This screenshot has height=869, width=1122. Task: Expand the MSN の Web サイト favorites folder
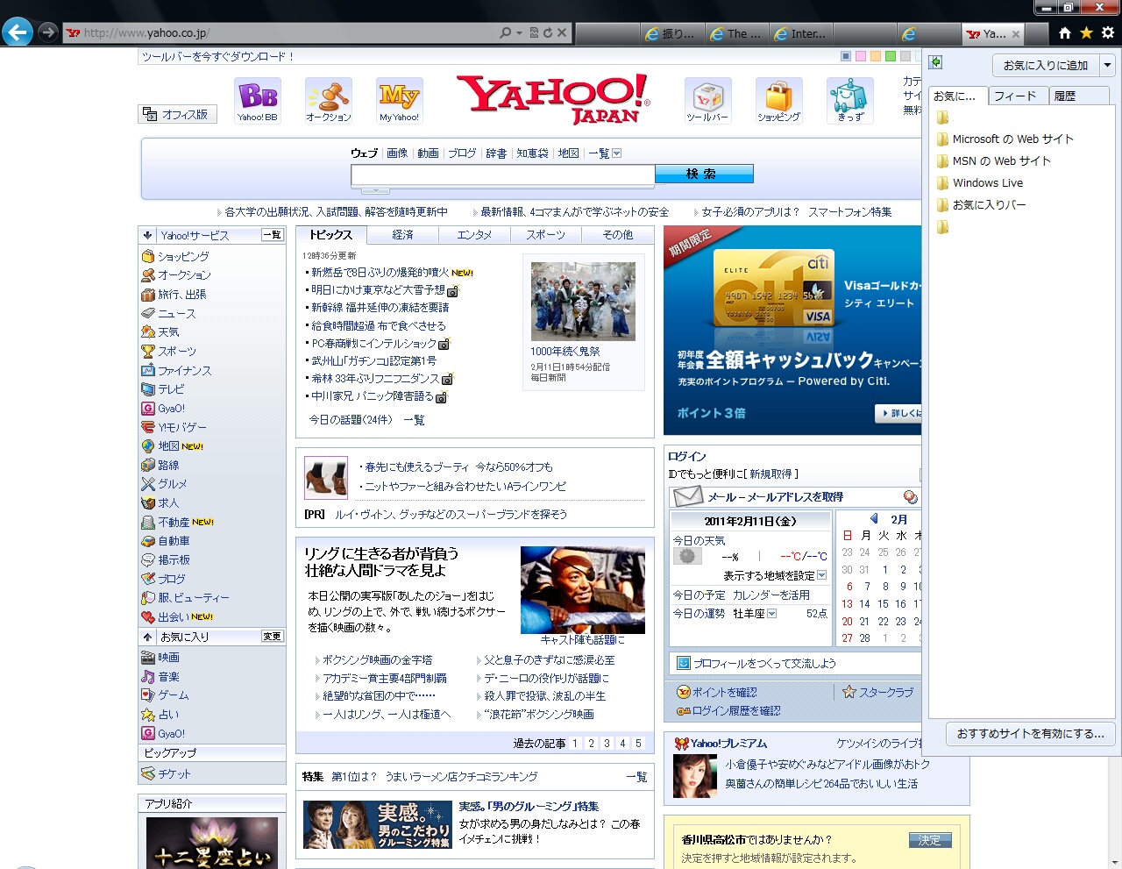click(992, 161)
